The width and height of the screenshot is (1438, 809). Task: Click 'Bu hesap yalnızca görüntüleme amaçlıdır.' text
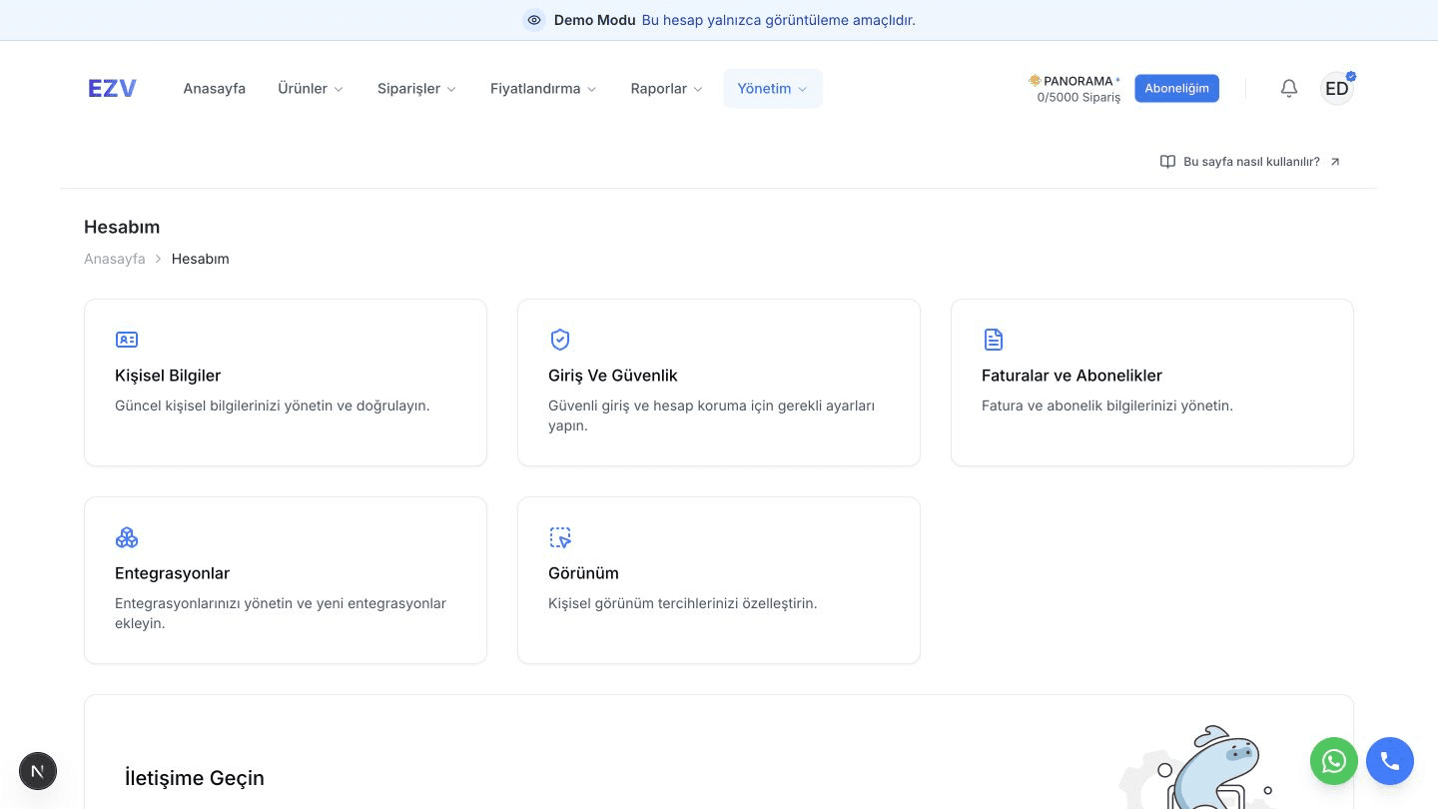(x=778, y=20)
